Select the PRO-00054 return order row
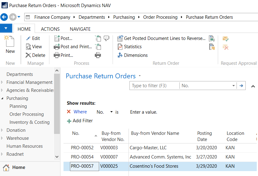258x176 pixels. pos(82,157)
